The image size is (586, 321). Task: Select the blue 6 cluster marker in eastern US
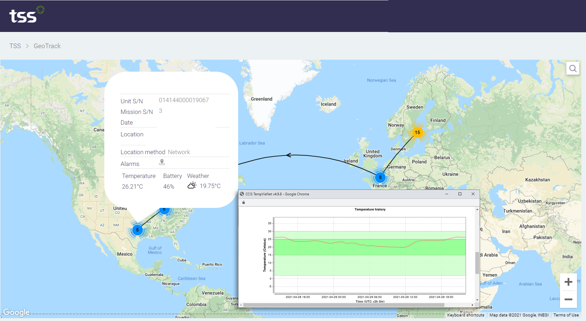(164, 209)
